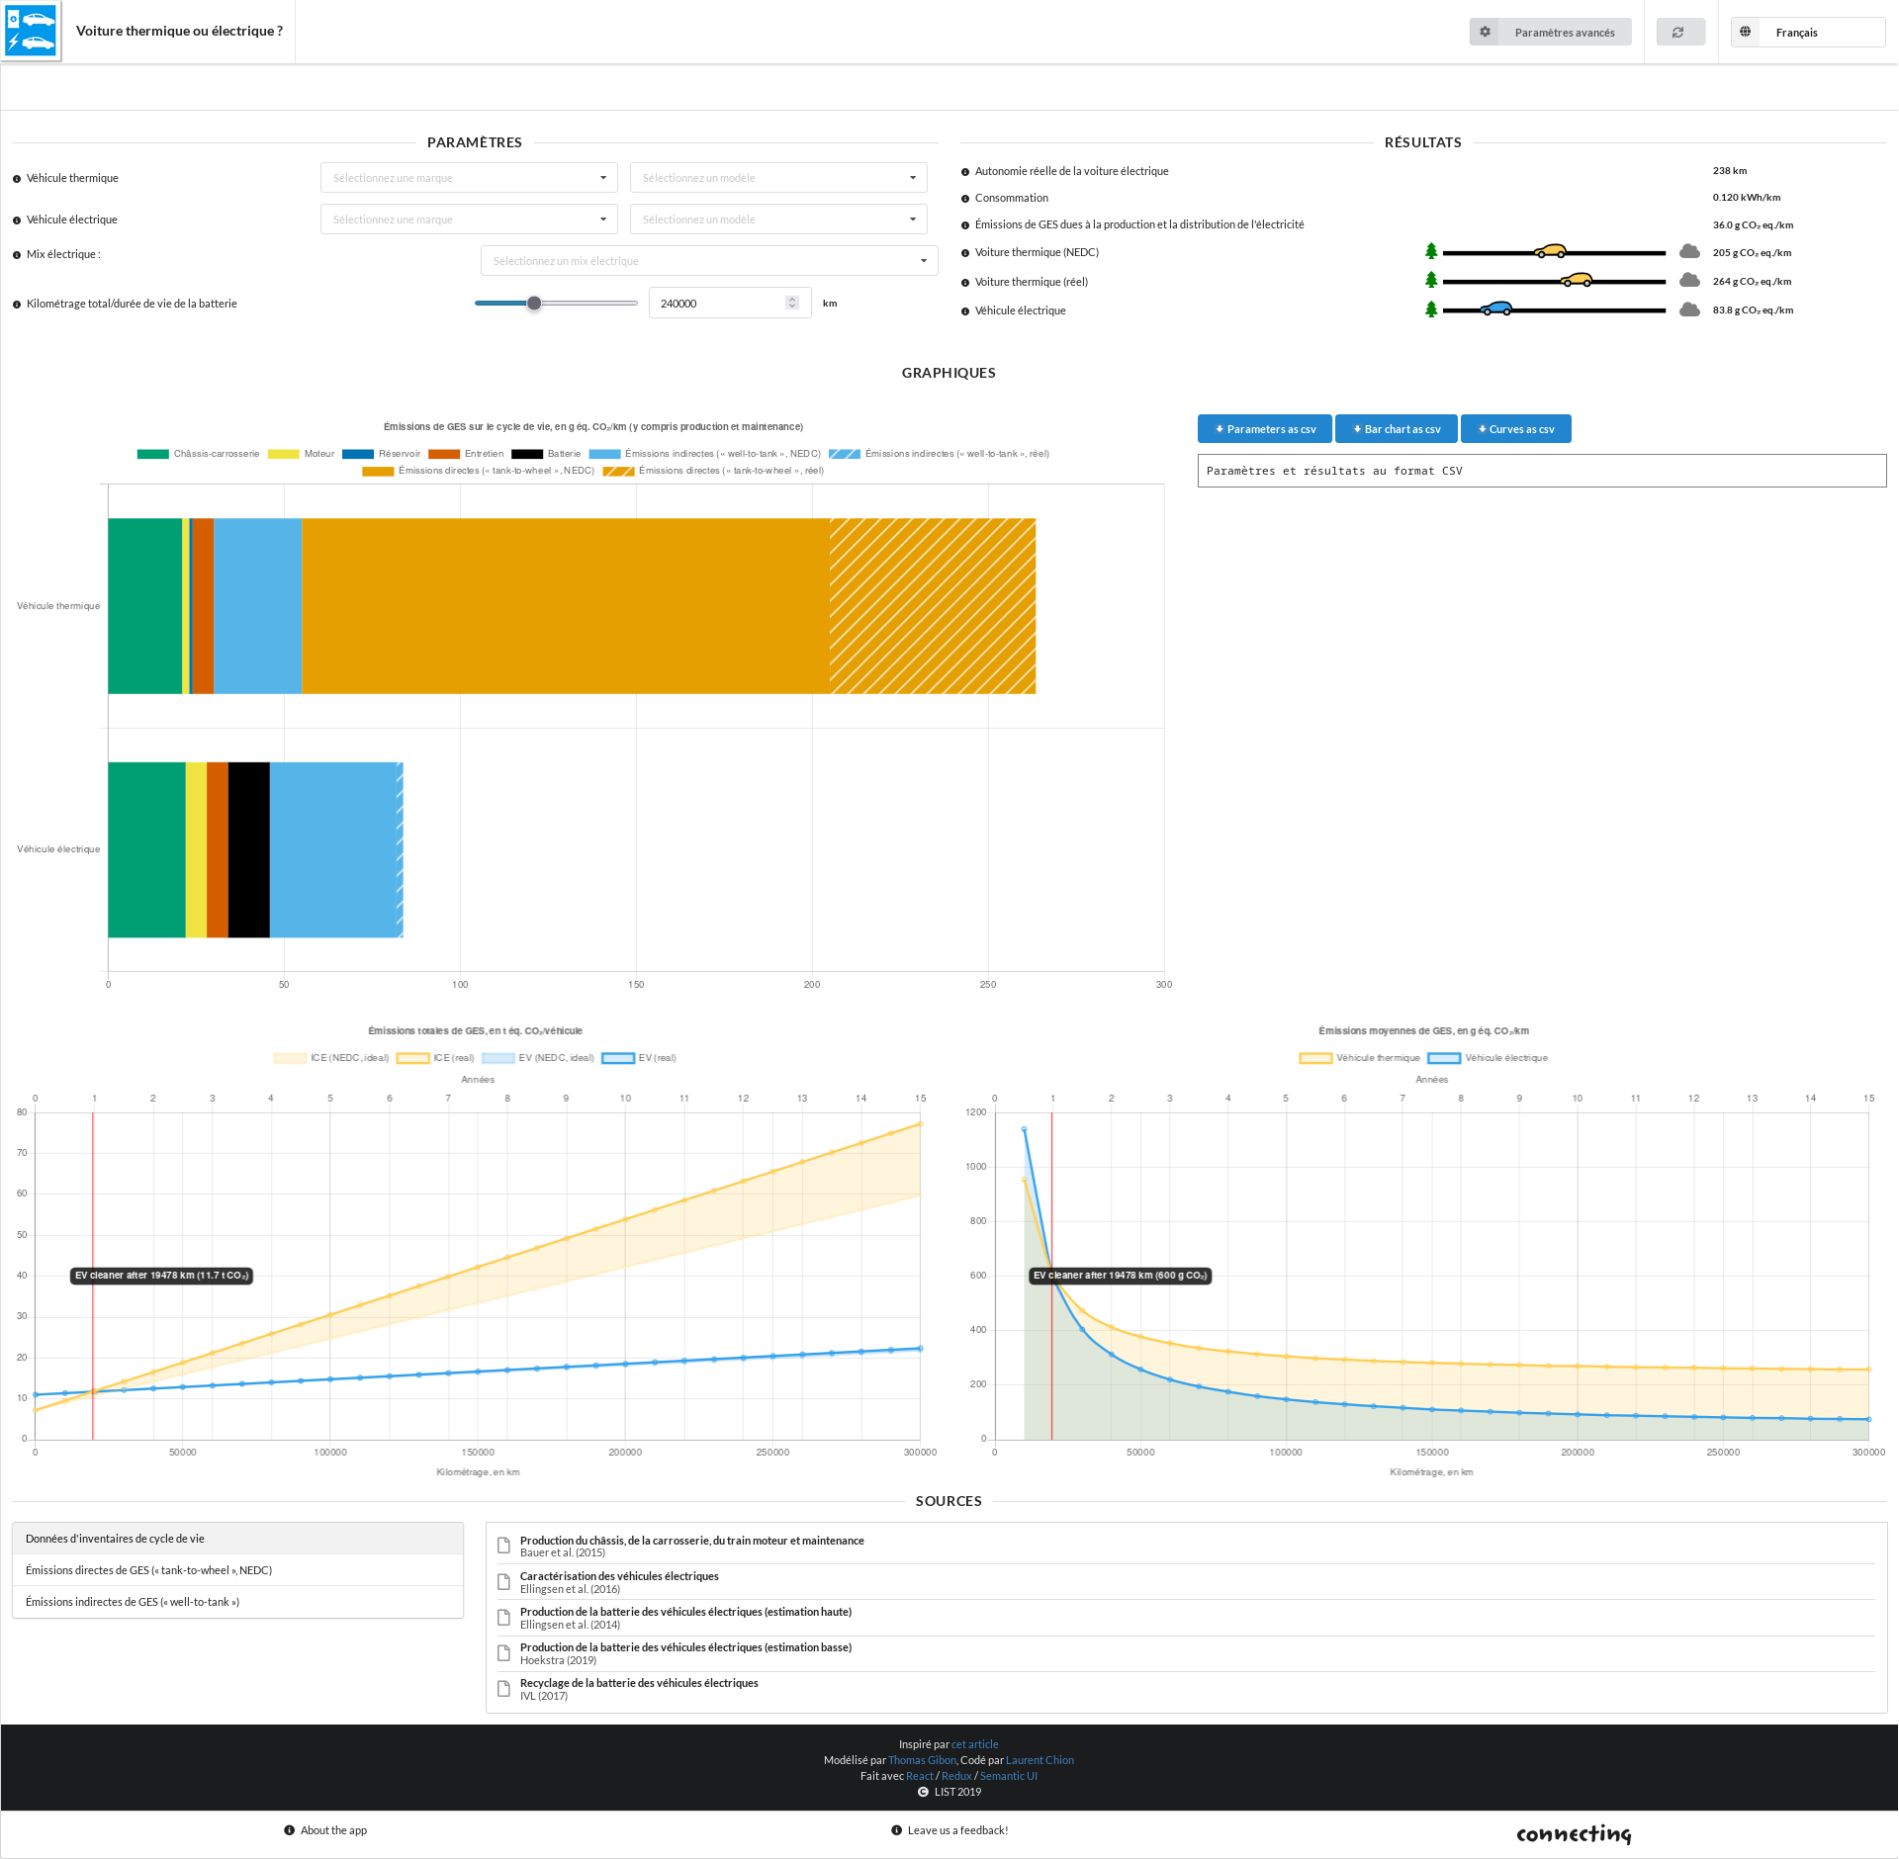This screenshot has width=1899, height=1859.
Task: Click info icon beside Mix électrique label
Action: click(17, 255)
